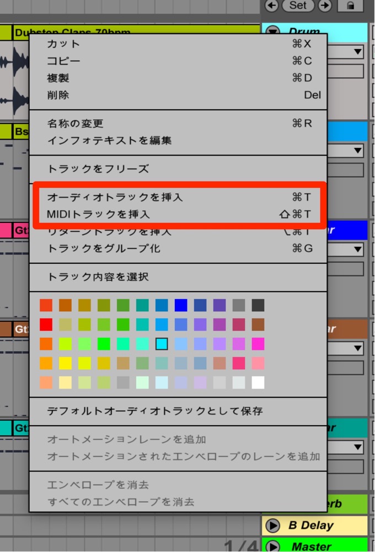Image resolution: width=375 pixels, height=552 pixels.
Task: Toggle the lock icon at top right
Action: (350, 6)
